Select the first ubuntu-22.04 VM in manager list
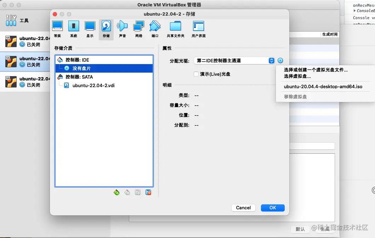The height and width of the screenshot is (238, 375). pyautogui.click(x=25, y=41)
